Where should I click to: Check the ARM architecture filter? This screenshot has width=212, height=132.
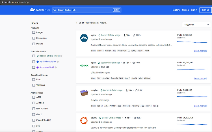coord(34,97)
